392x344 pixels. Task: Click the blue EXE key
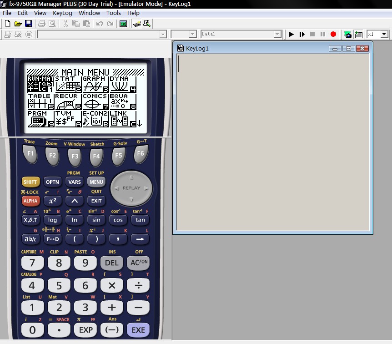[x=138, y=330]
